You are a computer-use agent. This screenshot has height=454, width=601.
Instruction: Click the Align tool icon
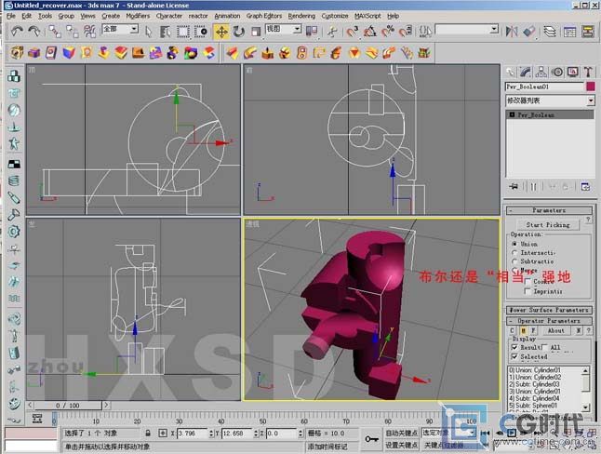[x=529, y=32]
